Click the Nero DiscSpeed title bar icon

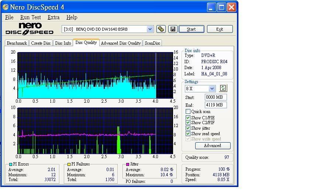click(6, 7)
